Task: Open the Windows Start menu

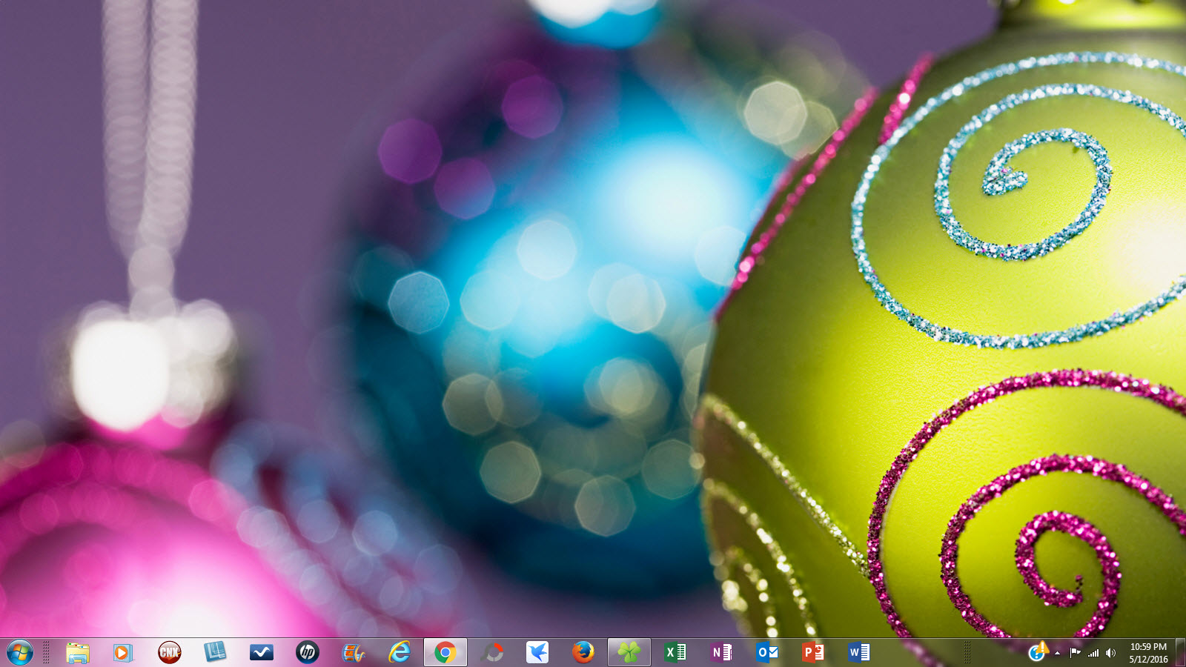Action: (x=20, y=653)
